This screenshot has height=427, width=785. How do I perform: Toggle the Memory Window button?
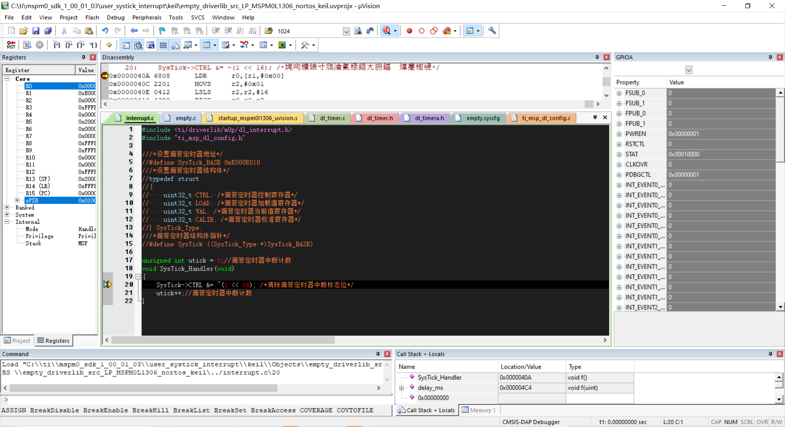point(207,45)
